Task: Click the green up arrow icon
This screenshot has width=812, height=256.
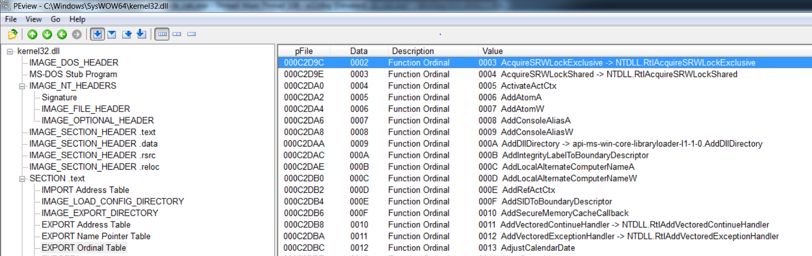Action: [x=32, y=34]
